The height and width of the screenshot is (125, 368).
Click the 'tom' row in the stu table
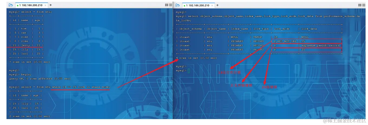tap(26, 28)
